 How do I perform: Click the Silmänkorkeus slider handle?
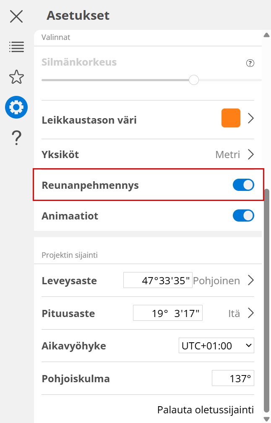193,79
